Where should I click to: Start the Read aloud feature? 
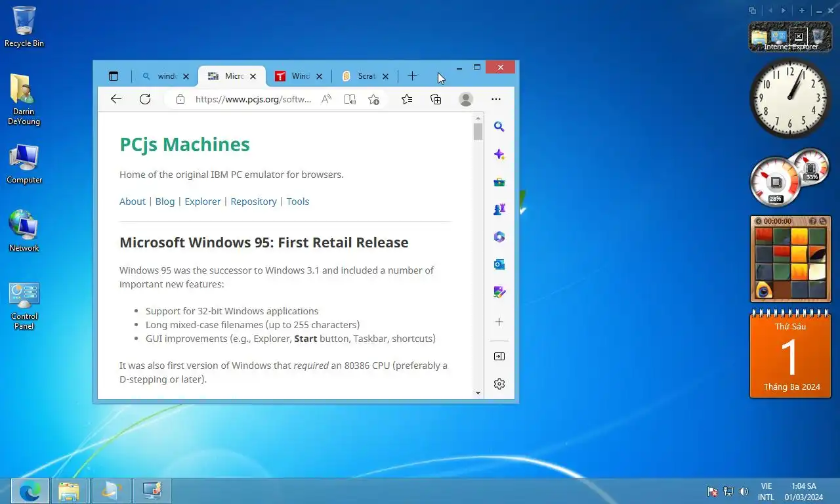(326, 99)
